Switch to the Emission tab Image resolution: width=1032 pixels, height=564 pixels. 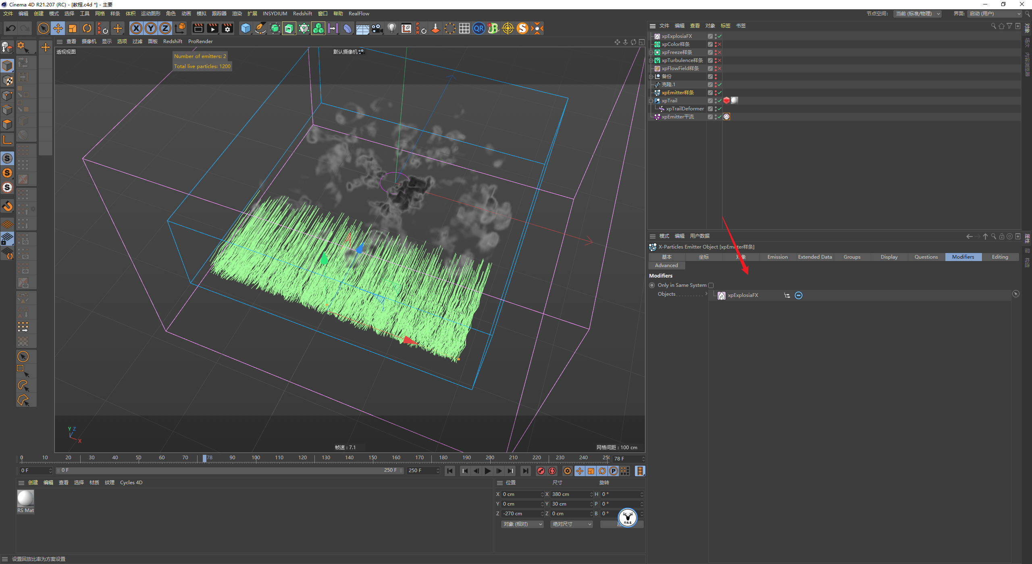pyautogui.click(x=777, y=257)
